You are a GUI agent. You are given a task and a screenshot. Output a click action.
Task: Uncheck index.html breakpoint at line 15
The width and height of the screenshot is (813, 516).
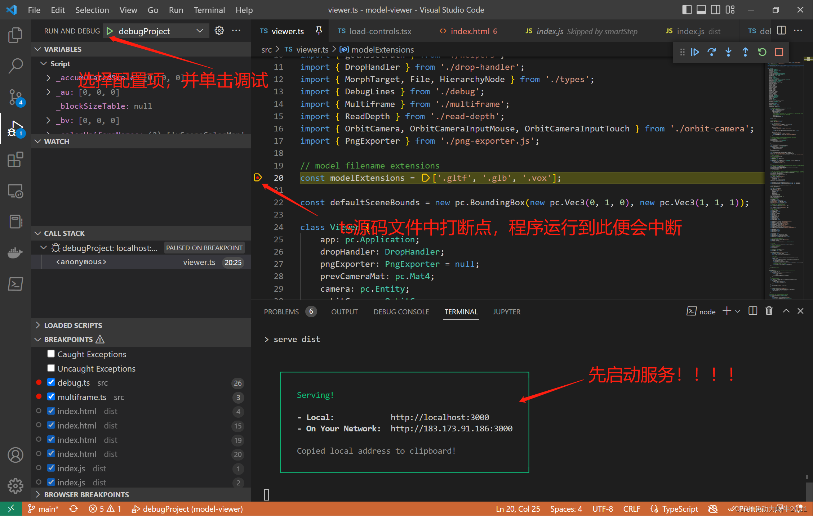(51, 425)
